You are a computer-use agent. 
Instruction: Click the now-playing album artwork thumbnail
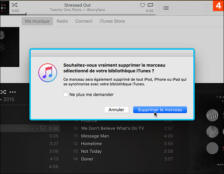5,8
